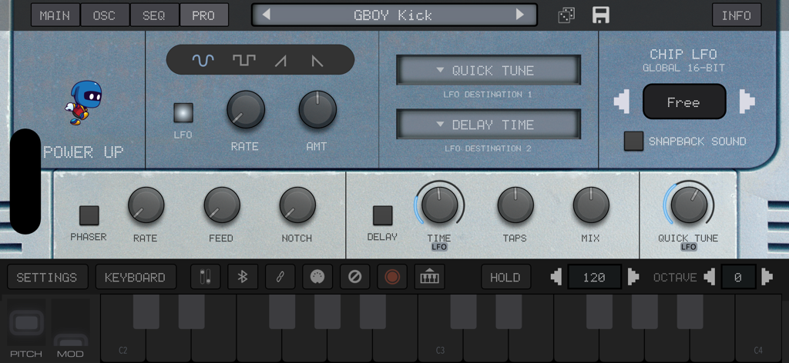The height and width of the screenshot is (363, 789).
Task: Switch to the MAIN tab
Action: (x=55, y=15)
